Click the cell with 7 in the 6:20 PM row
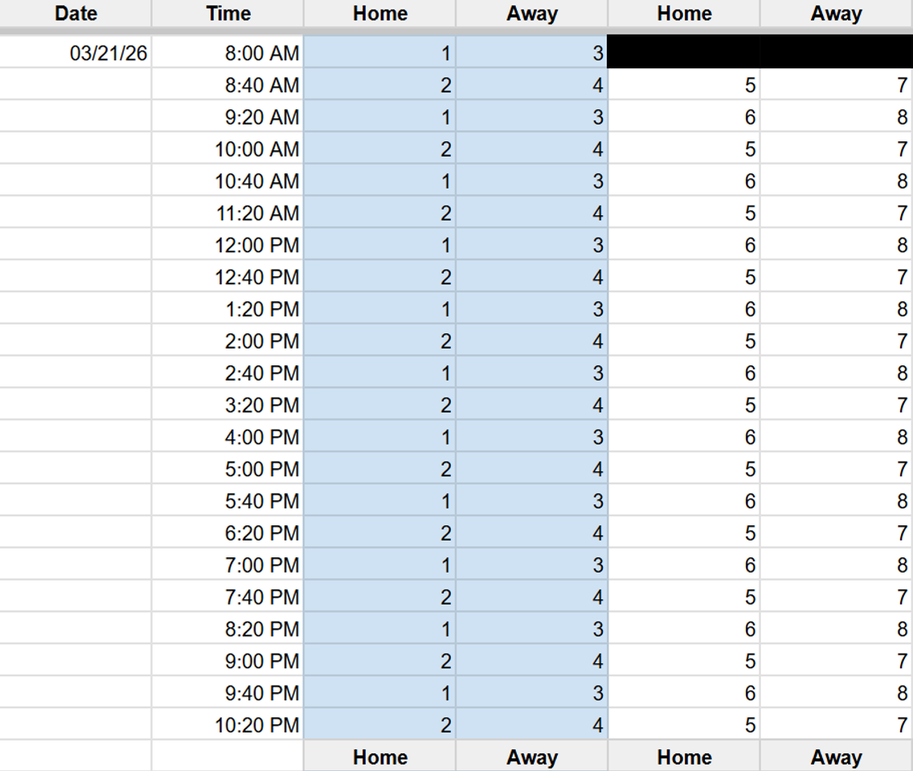Screen dimensions: 913x771 coord(836,533)
